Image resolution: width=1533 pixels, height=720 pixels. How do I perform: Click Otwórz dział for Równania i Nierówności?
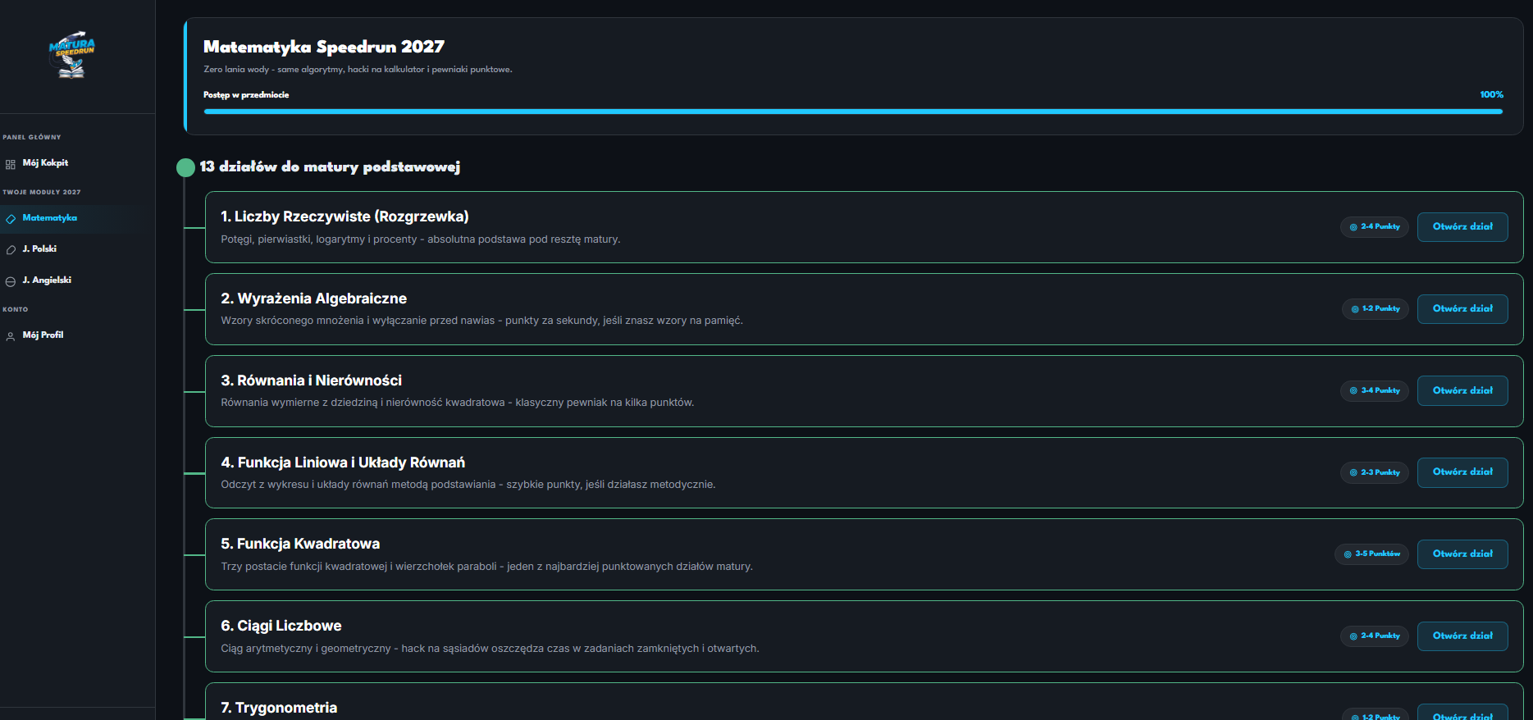(1462, 391)
